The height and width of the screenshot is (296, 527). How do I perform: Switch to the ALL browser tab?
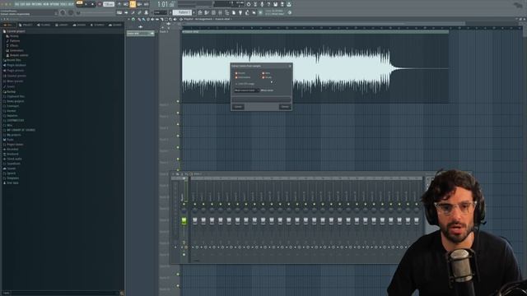8,25
